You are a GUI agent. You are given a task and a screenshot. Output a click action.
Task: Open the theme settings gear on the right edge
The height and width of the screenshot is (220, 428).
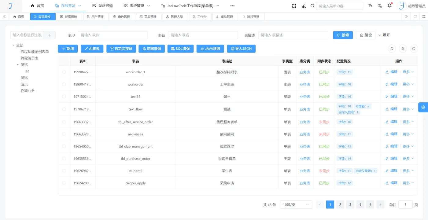coord(423,107)
